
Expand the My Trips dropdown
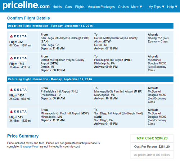coord(156,7)
